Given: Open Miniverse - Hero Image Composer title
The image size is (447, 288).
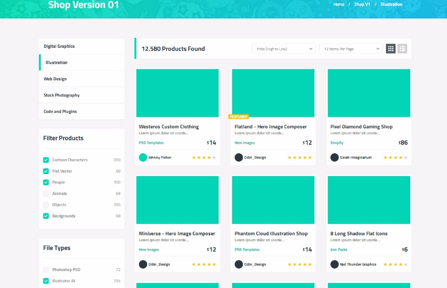Looking at the screenshot, I should click(x=177, y=233).
